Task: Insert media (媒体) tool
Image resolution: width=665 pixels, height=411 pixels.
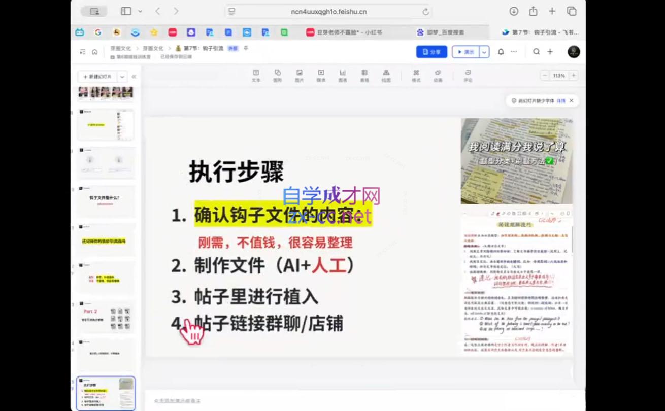Action: pos(321,76)
